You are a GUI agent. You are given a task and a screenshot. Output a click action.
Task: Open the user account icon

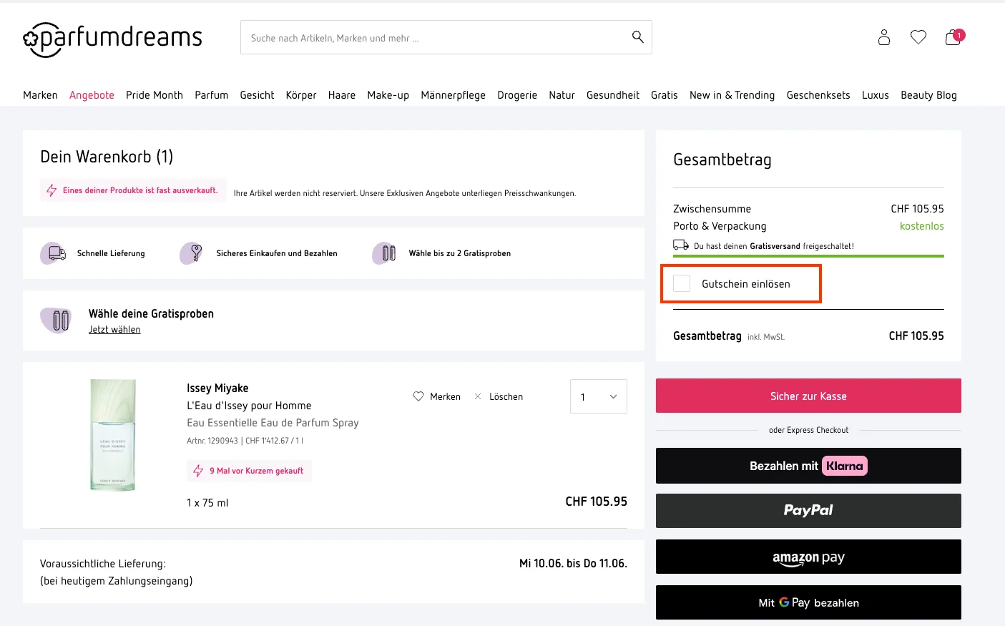[x=884, y=37]
